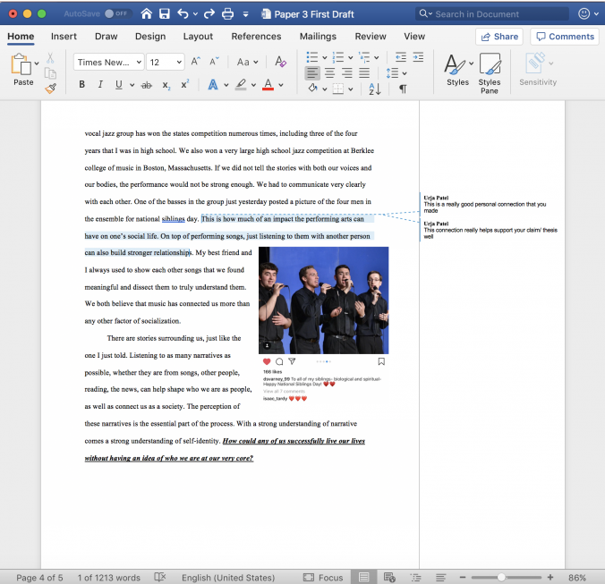Image resolution: width=605 pixels, height=584 pixels.
Task: Open the Insert tab
Action: pyautogui.click(x=64, y=37)
